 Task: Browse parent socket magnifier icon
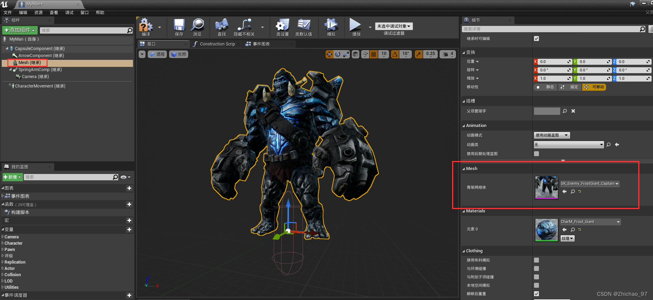(565, 111)
